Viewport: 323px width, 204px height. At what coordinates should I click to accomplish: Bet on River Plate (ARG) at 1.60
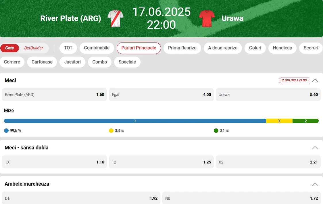(x=54, y=95)
